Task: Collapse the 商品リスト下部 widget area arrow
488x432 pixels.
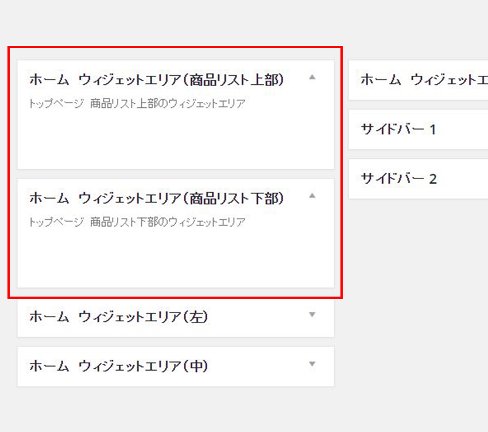Action: (312, 196)
